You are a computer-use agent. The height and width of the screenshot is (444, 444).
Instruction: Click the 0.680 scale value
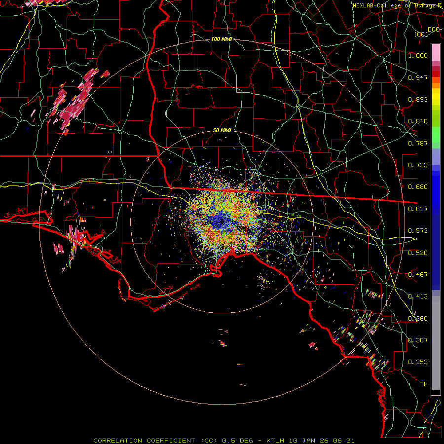coord(418,186)
